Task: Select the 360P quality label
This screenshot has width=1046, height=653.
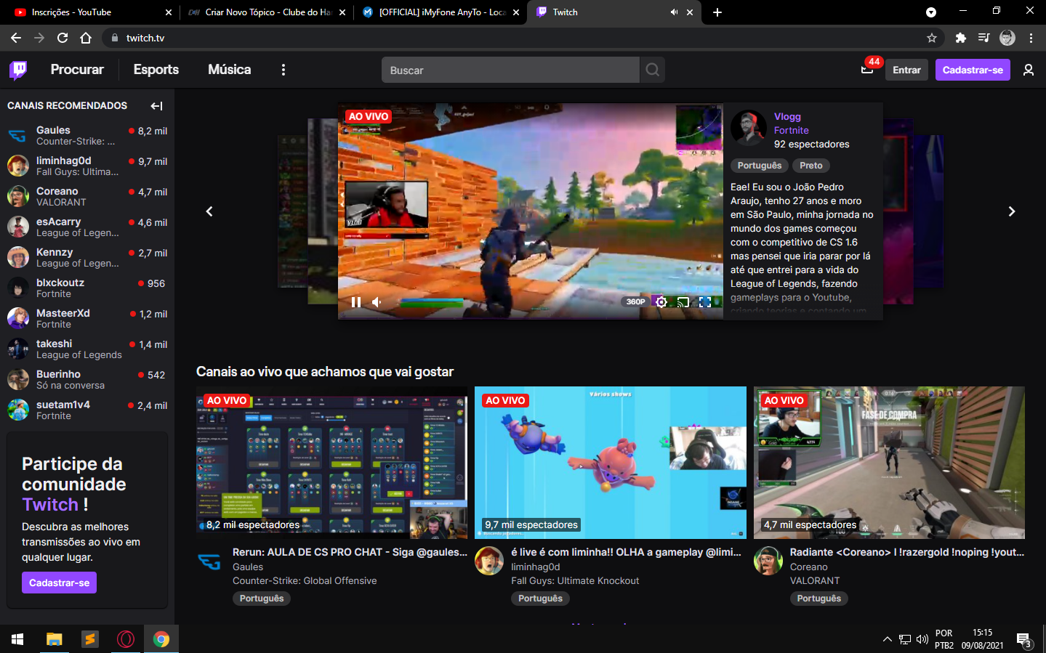Action: coord(635,302)
